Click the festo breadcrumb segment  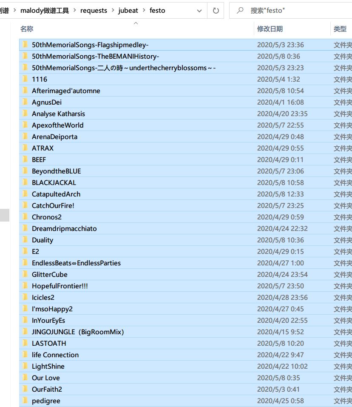(x=157, y=11)
